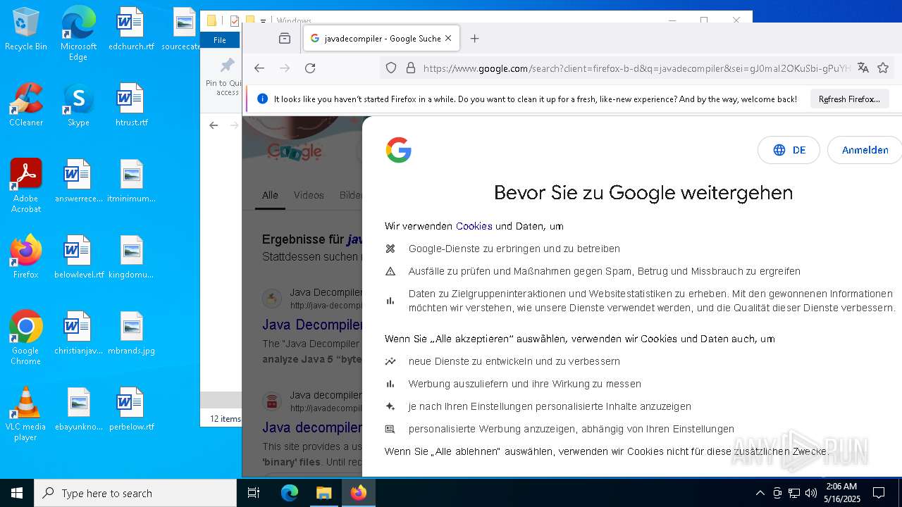Screen dimensions: 902x507
Task: Open the notification center icon
Action: pos(879,493)
